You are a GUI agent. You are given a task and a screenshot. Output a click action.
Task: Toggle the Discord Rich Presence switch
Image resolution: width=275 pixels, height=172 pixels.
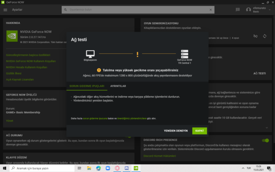pyautogui.click(x=265, y=140)
